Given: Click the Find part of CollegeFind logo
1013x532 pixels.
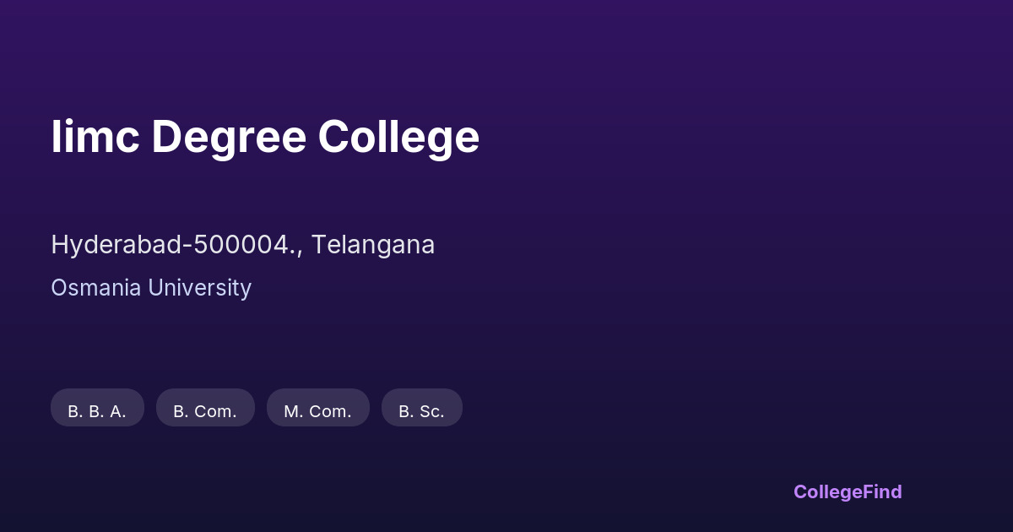Looking at the screenshot, I should 882,491.
